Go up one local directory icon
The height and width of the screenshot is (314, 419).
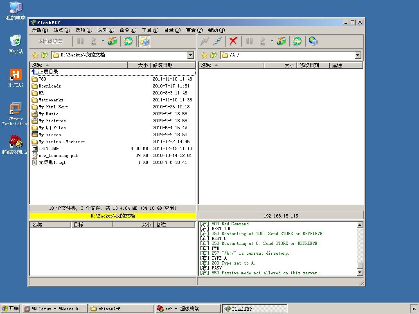tap(44, 55)
